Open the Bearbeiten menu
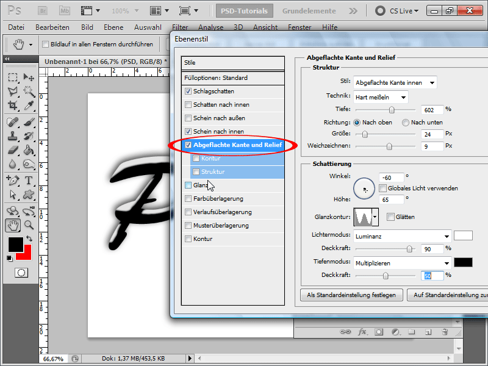The height and width of the screenshot is (366, 488). tap(52, 27)
